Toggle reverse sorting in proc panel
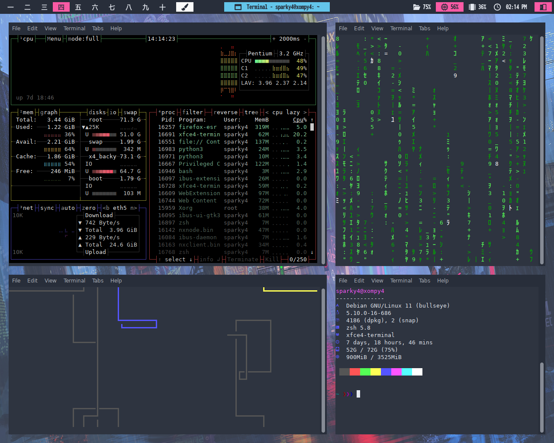Image resolution: width=554 pixels, height=443 pixels. click(x=225, y=112)
